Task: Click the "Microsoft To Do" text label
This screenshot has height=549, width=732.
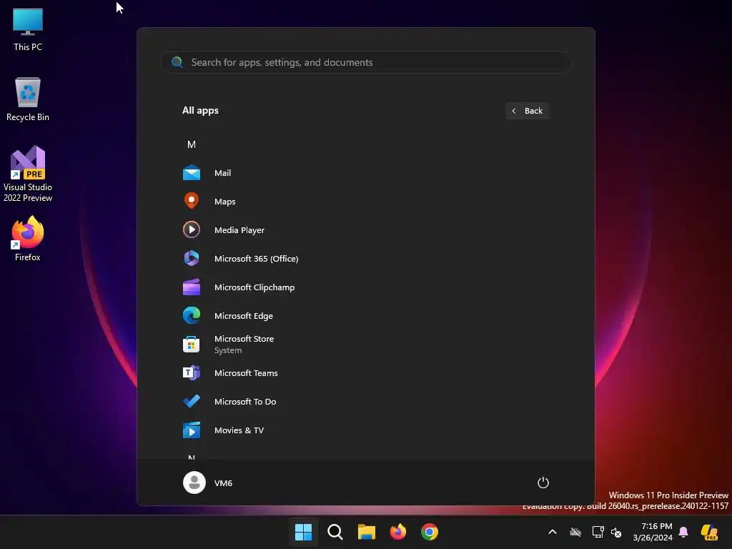Action: (x=245, y=402)
